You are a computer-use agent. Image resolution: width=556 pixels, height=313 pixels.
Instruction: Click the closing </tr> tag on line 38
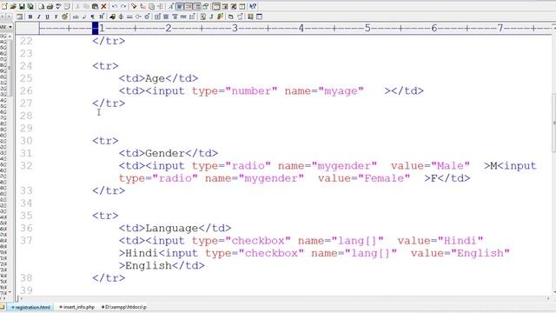pos(109,278)
